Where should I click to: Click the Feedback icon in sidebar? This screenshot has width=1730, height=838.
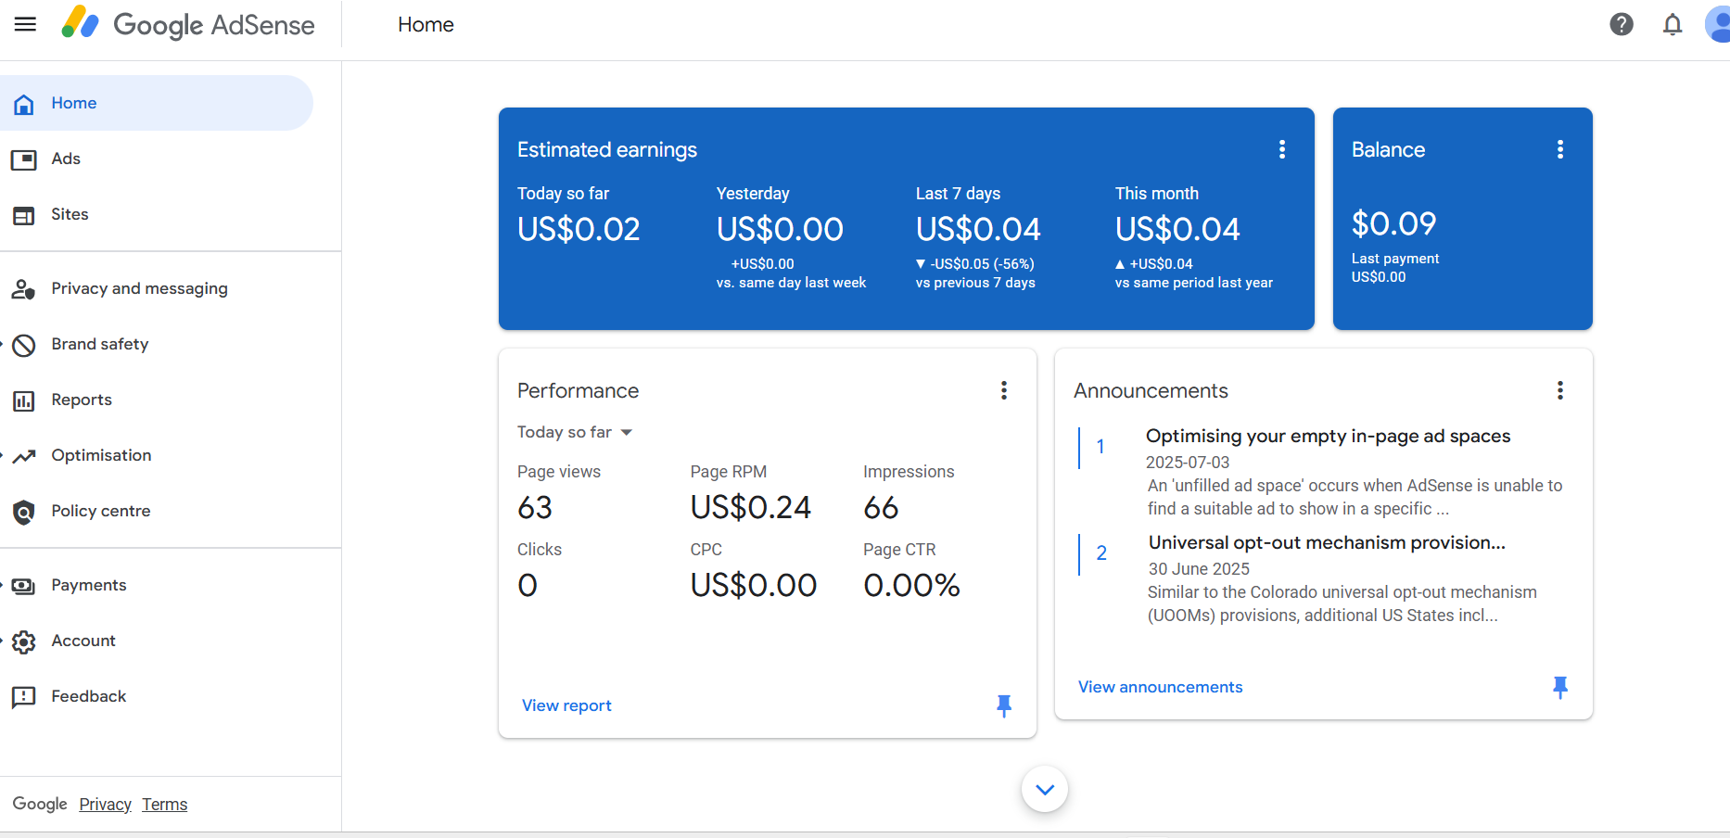tap(24, 697)
